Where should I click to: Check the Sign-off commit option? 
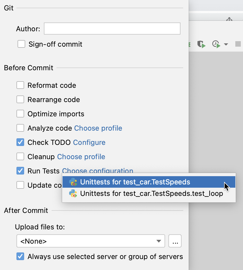click(21, 44)
